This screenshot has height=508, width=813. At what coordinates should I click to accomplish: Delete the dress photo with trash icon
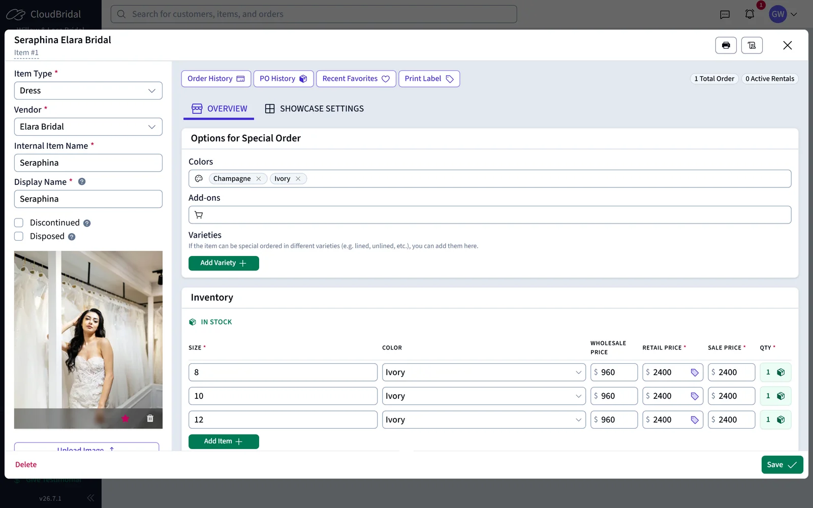(150, 419)
